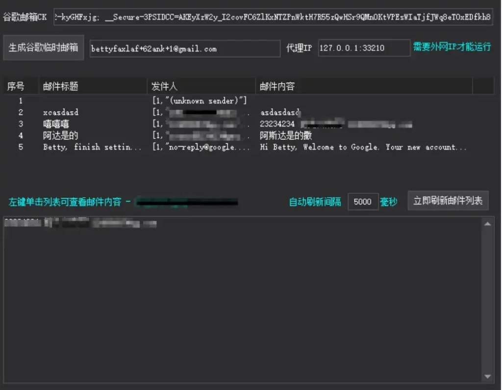Click the 自动刷新间隔 label

(x=315, y=202)
